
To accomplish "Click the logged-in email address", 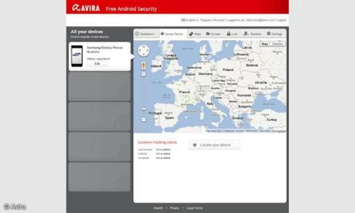I will pyautogui.click(x=260, y=20).
